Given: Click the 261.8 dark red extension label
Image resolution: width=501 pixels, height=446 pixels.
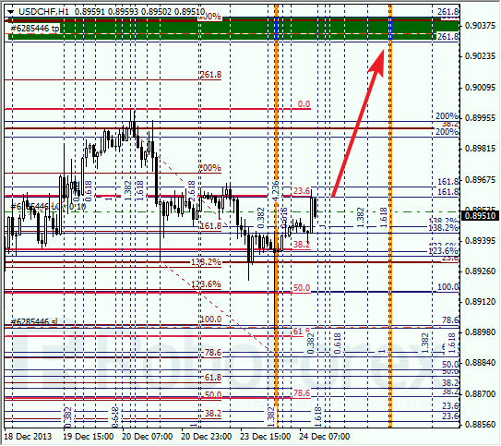Looking at the screenshot, I should [x=211, y=75].
